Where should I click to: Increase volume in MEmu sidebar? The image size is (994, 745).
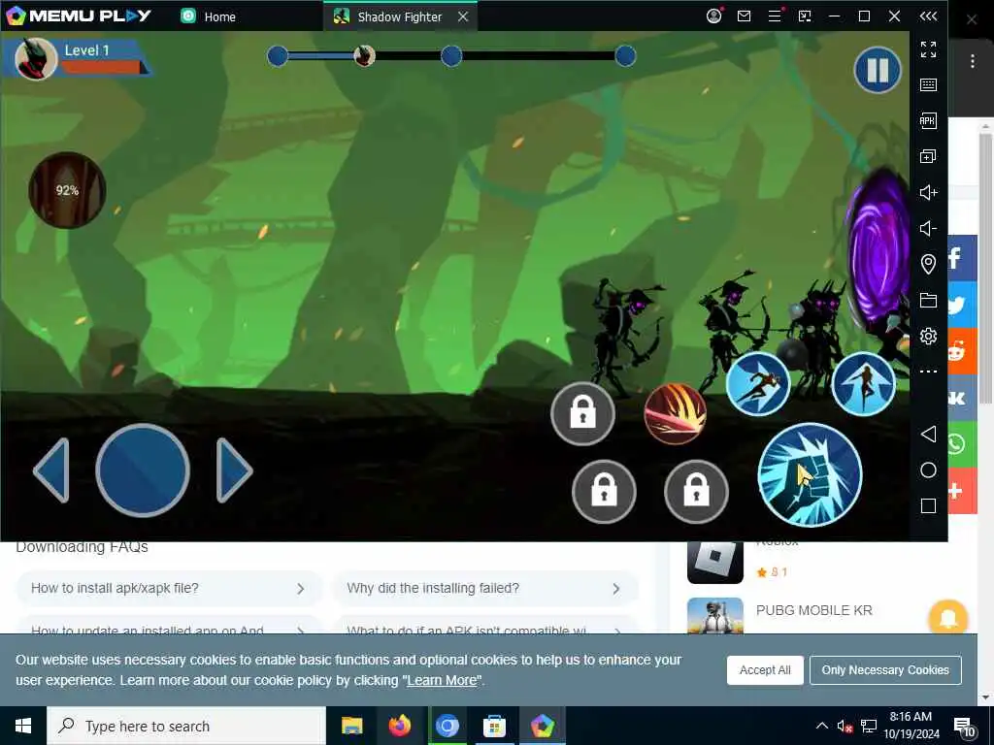point(928,193)
